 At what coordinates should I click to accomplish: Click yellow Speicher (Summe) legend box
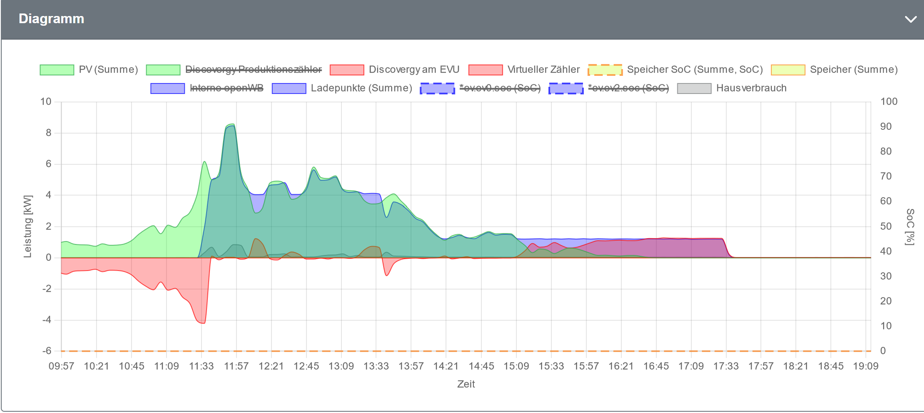[788, 70]
